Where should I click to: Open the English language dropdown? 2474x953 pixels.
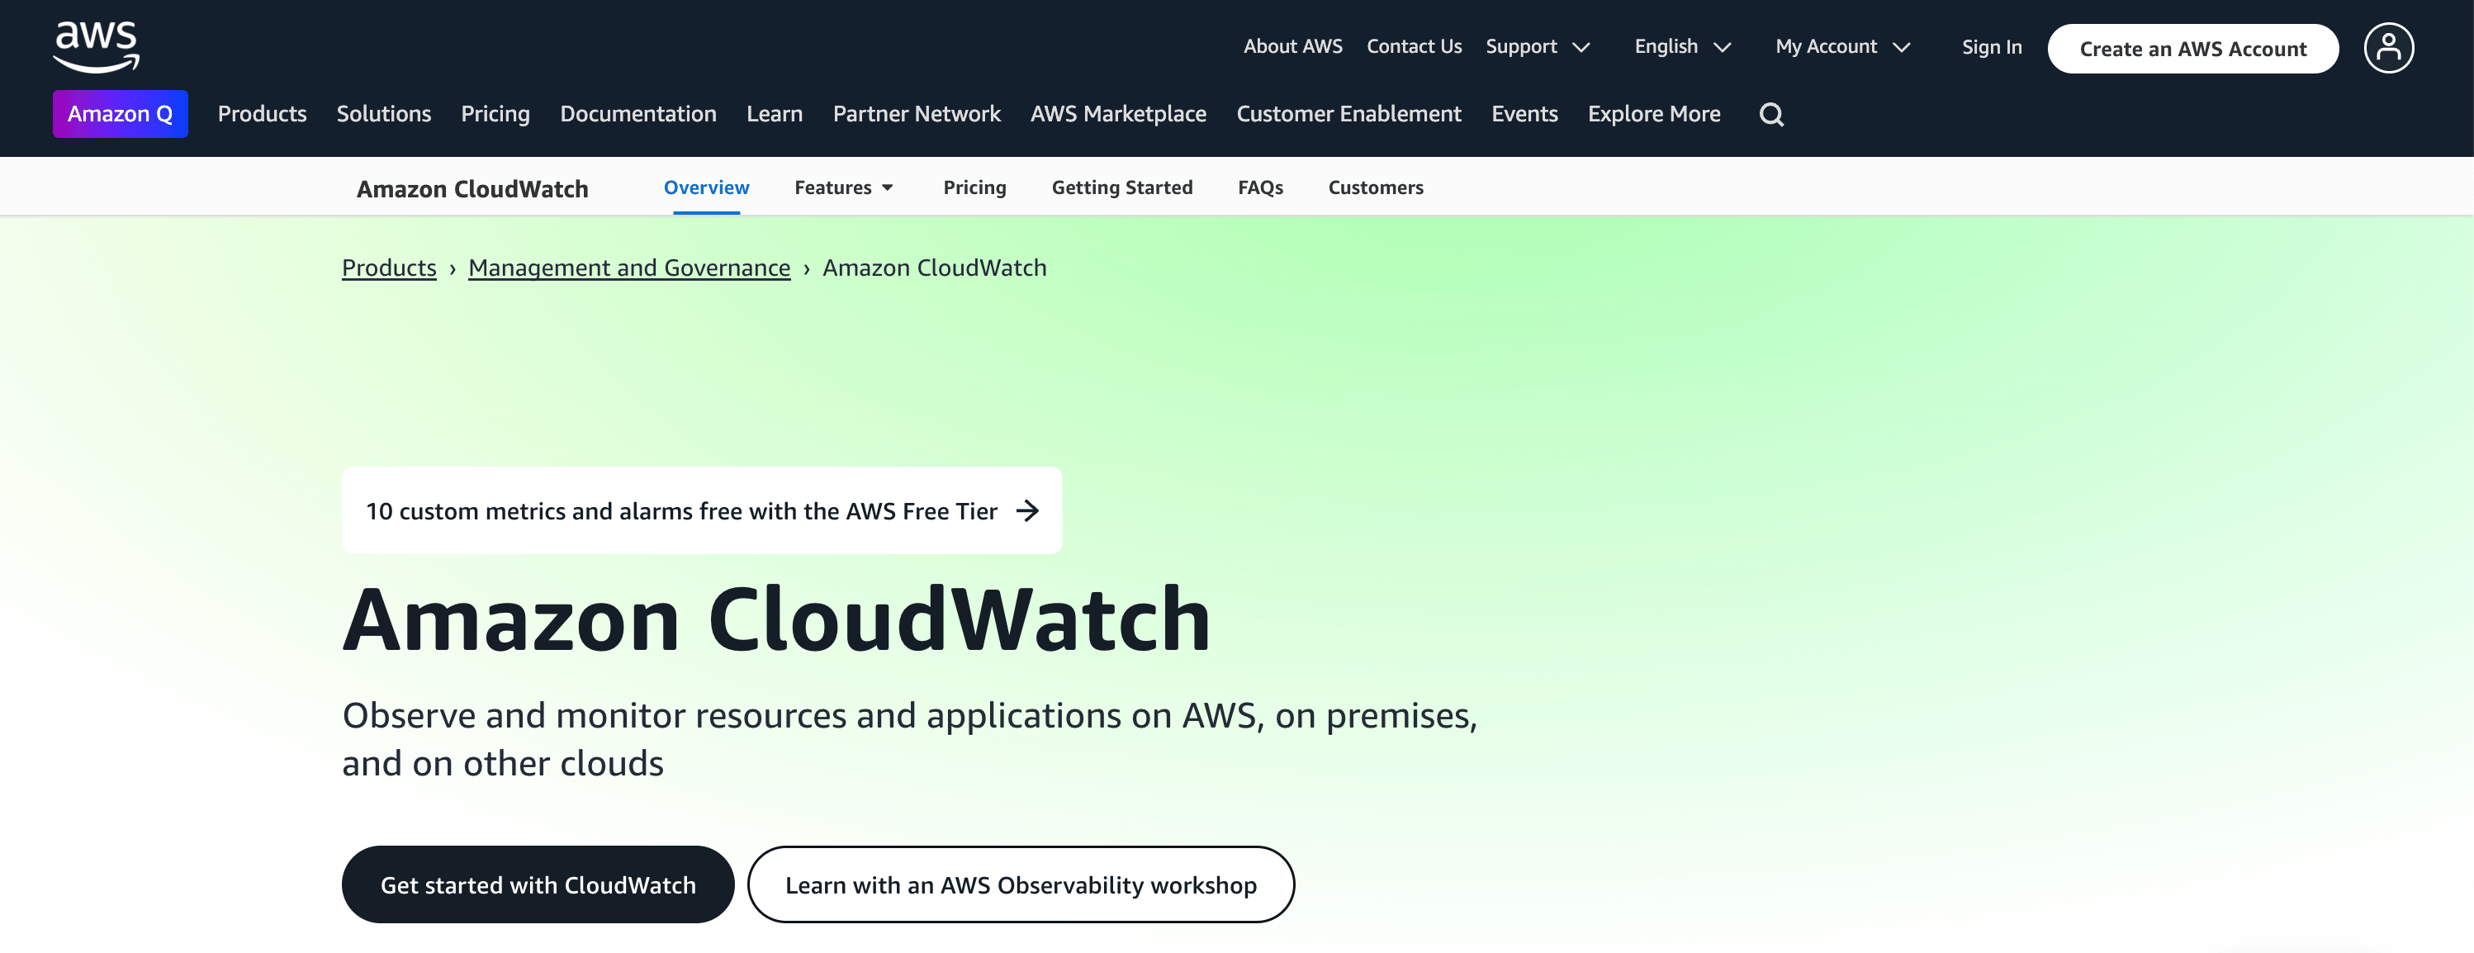(1683, 46)
